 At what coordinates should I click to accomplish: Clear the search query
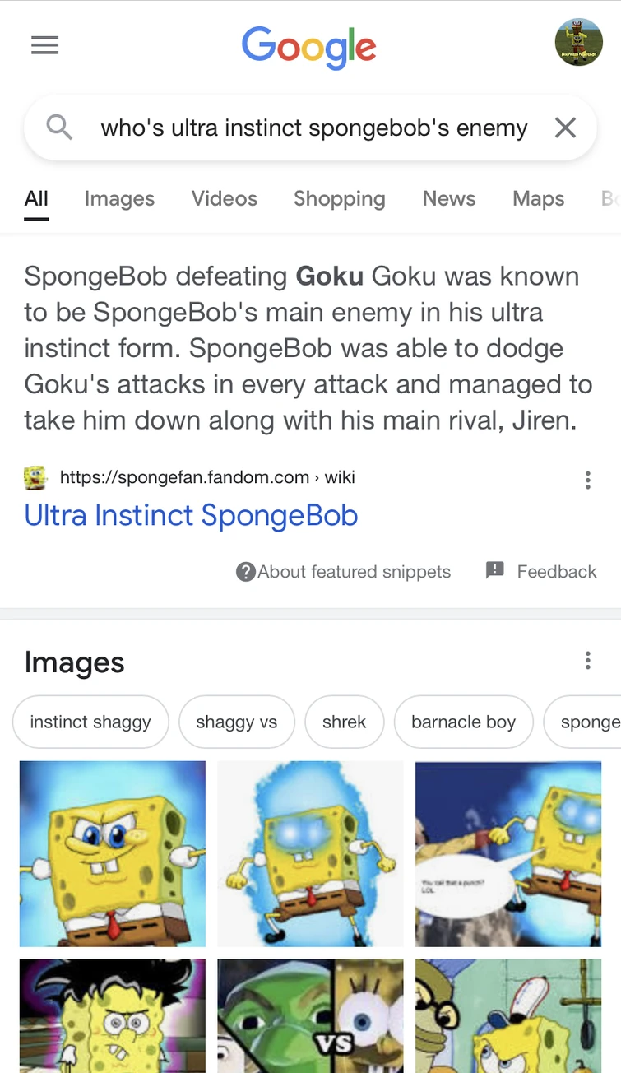(565, 128)
